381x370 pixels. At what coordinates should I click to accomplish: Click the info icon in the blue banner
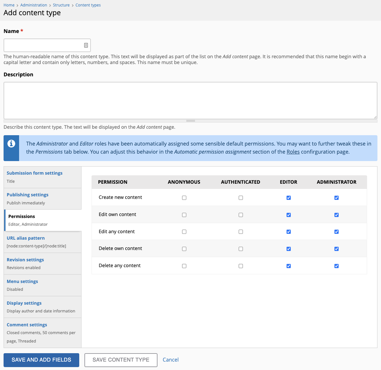click(11, 144)
